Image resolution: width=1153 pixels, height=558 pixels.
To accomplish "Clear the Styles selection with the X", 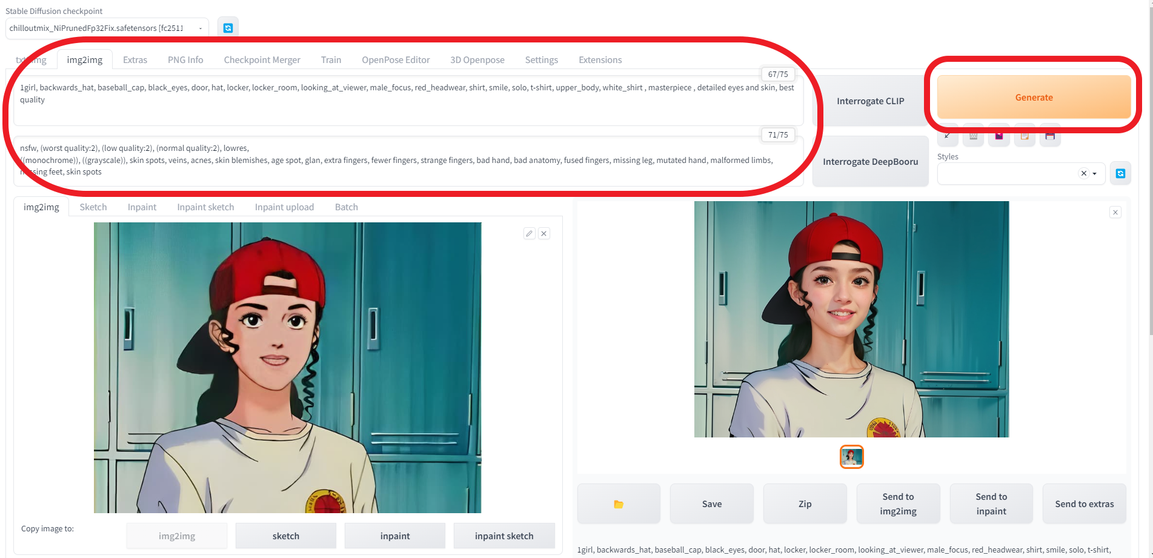I will (x=1084, y=173).
